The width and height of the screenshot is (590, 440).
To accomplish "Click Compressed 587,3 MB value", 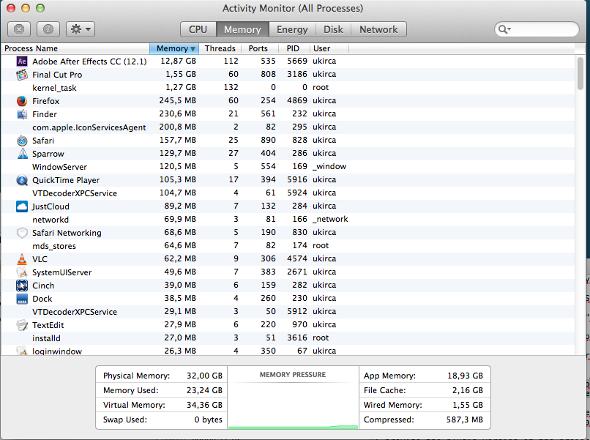I will 465,420.
